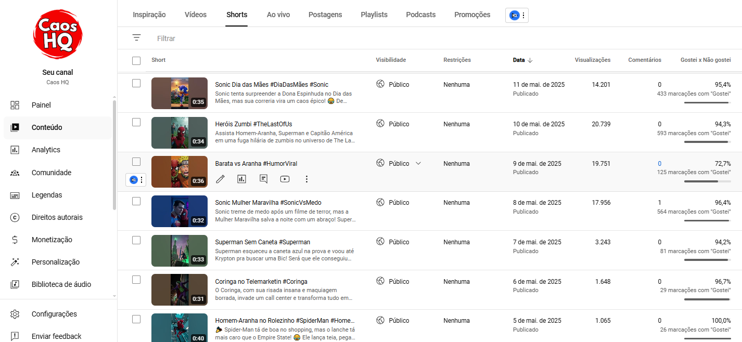This screenshot has width=742, height=342.
Task: Open the title Superman Sem Caneta #Superman
Action: tap(263, 242)
